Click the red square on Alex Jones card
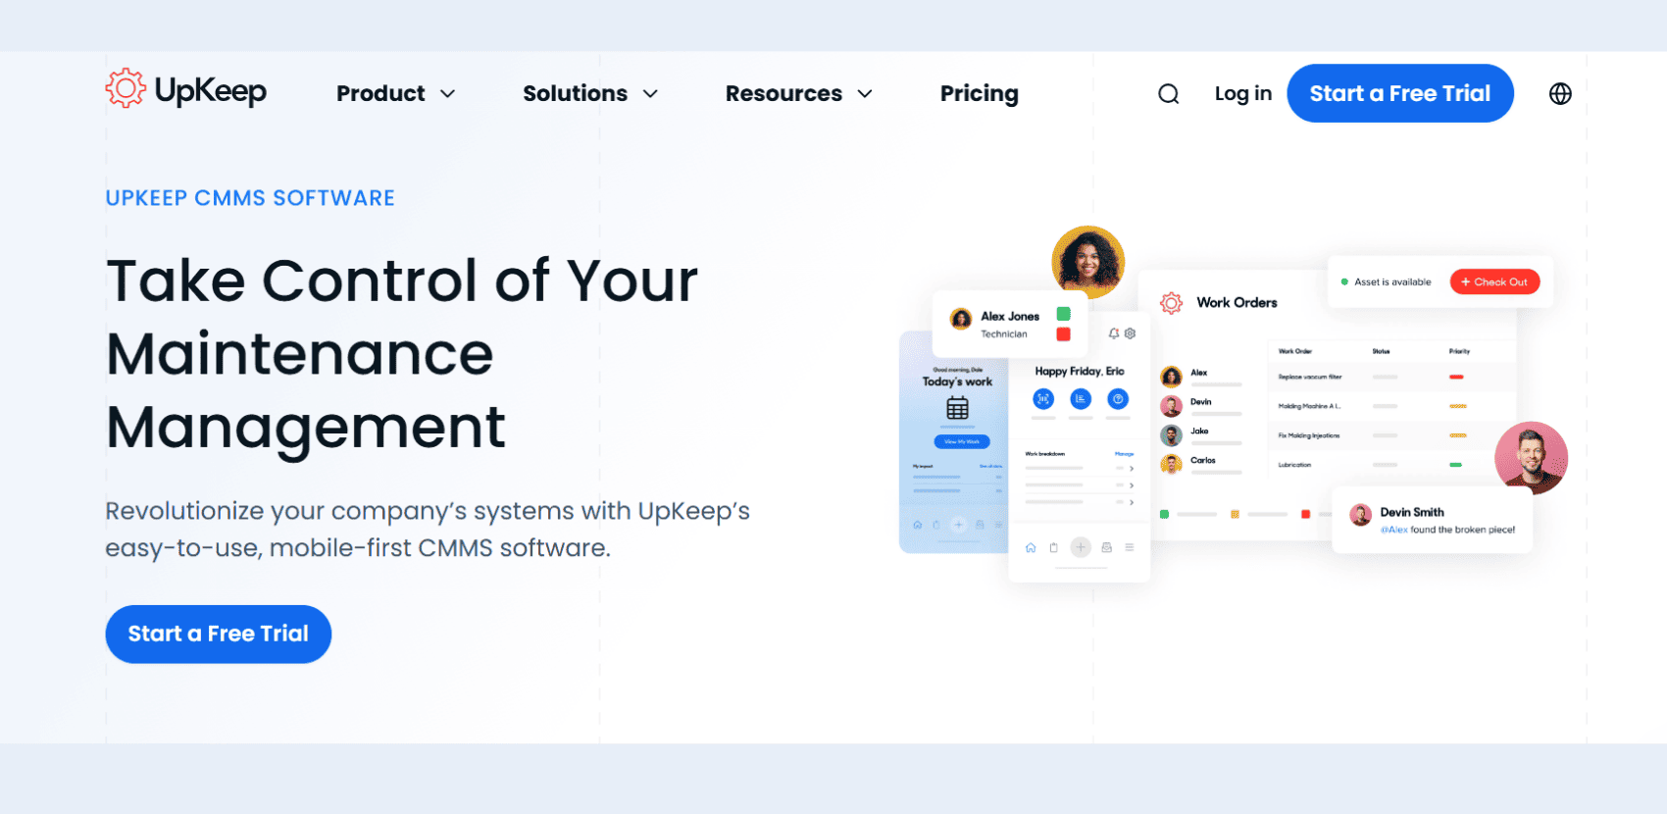 [x=1063, y=334]
